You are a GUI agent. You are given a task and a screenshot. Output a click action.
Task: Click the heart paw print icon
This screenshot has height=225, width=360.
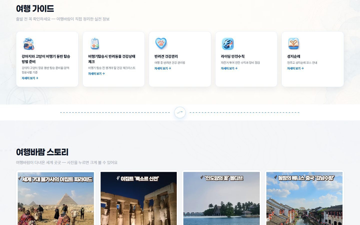pos(161,44)
